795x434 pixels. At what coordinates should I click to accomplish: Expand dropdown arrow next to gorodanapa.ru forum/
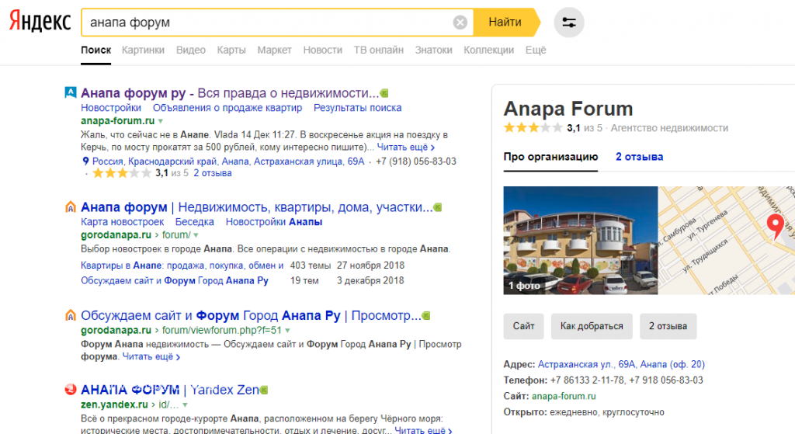pyautogui.click(x=196, y=235)
